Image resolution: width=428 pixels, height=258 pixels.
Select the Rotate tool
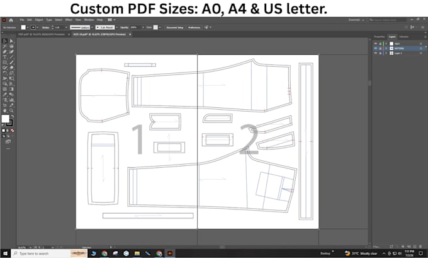4,73
